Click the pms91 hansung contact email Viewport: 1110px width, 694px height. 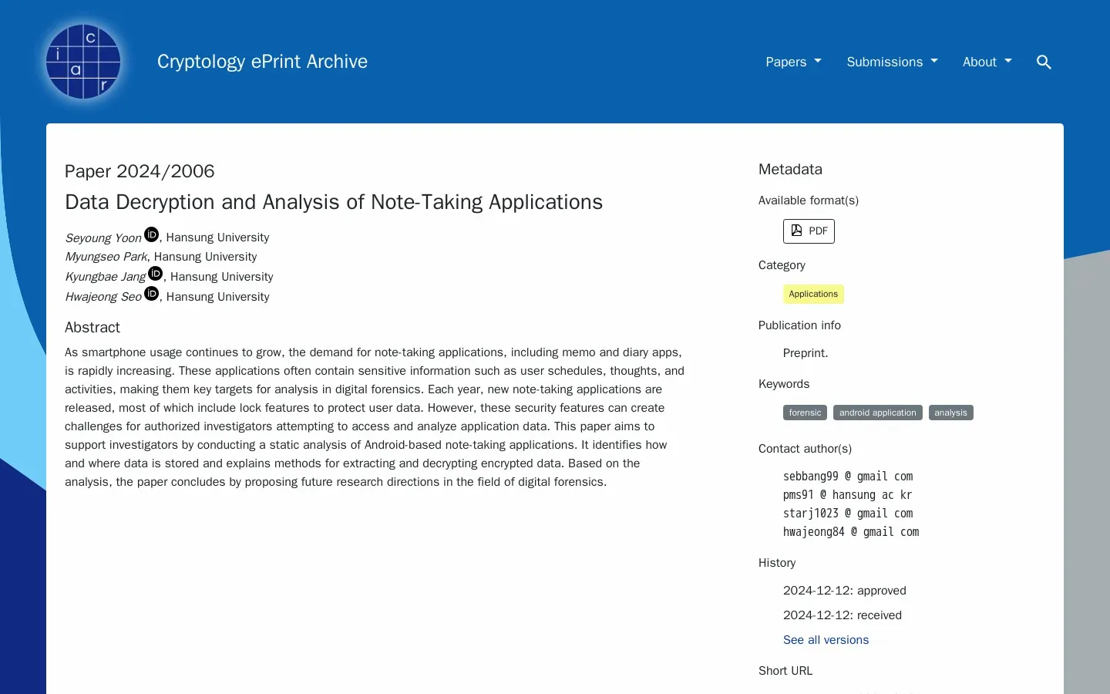coord(847,495)
